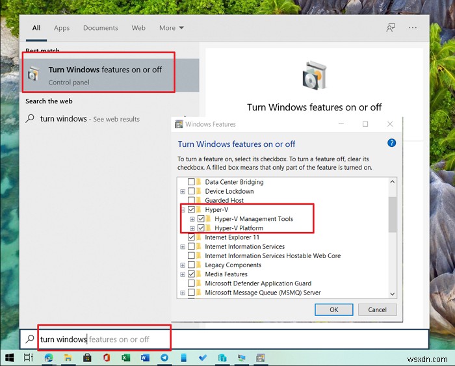Expand Internet Information Services node
455x366 pixels.
pos(183,247)
